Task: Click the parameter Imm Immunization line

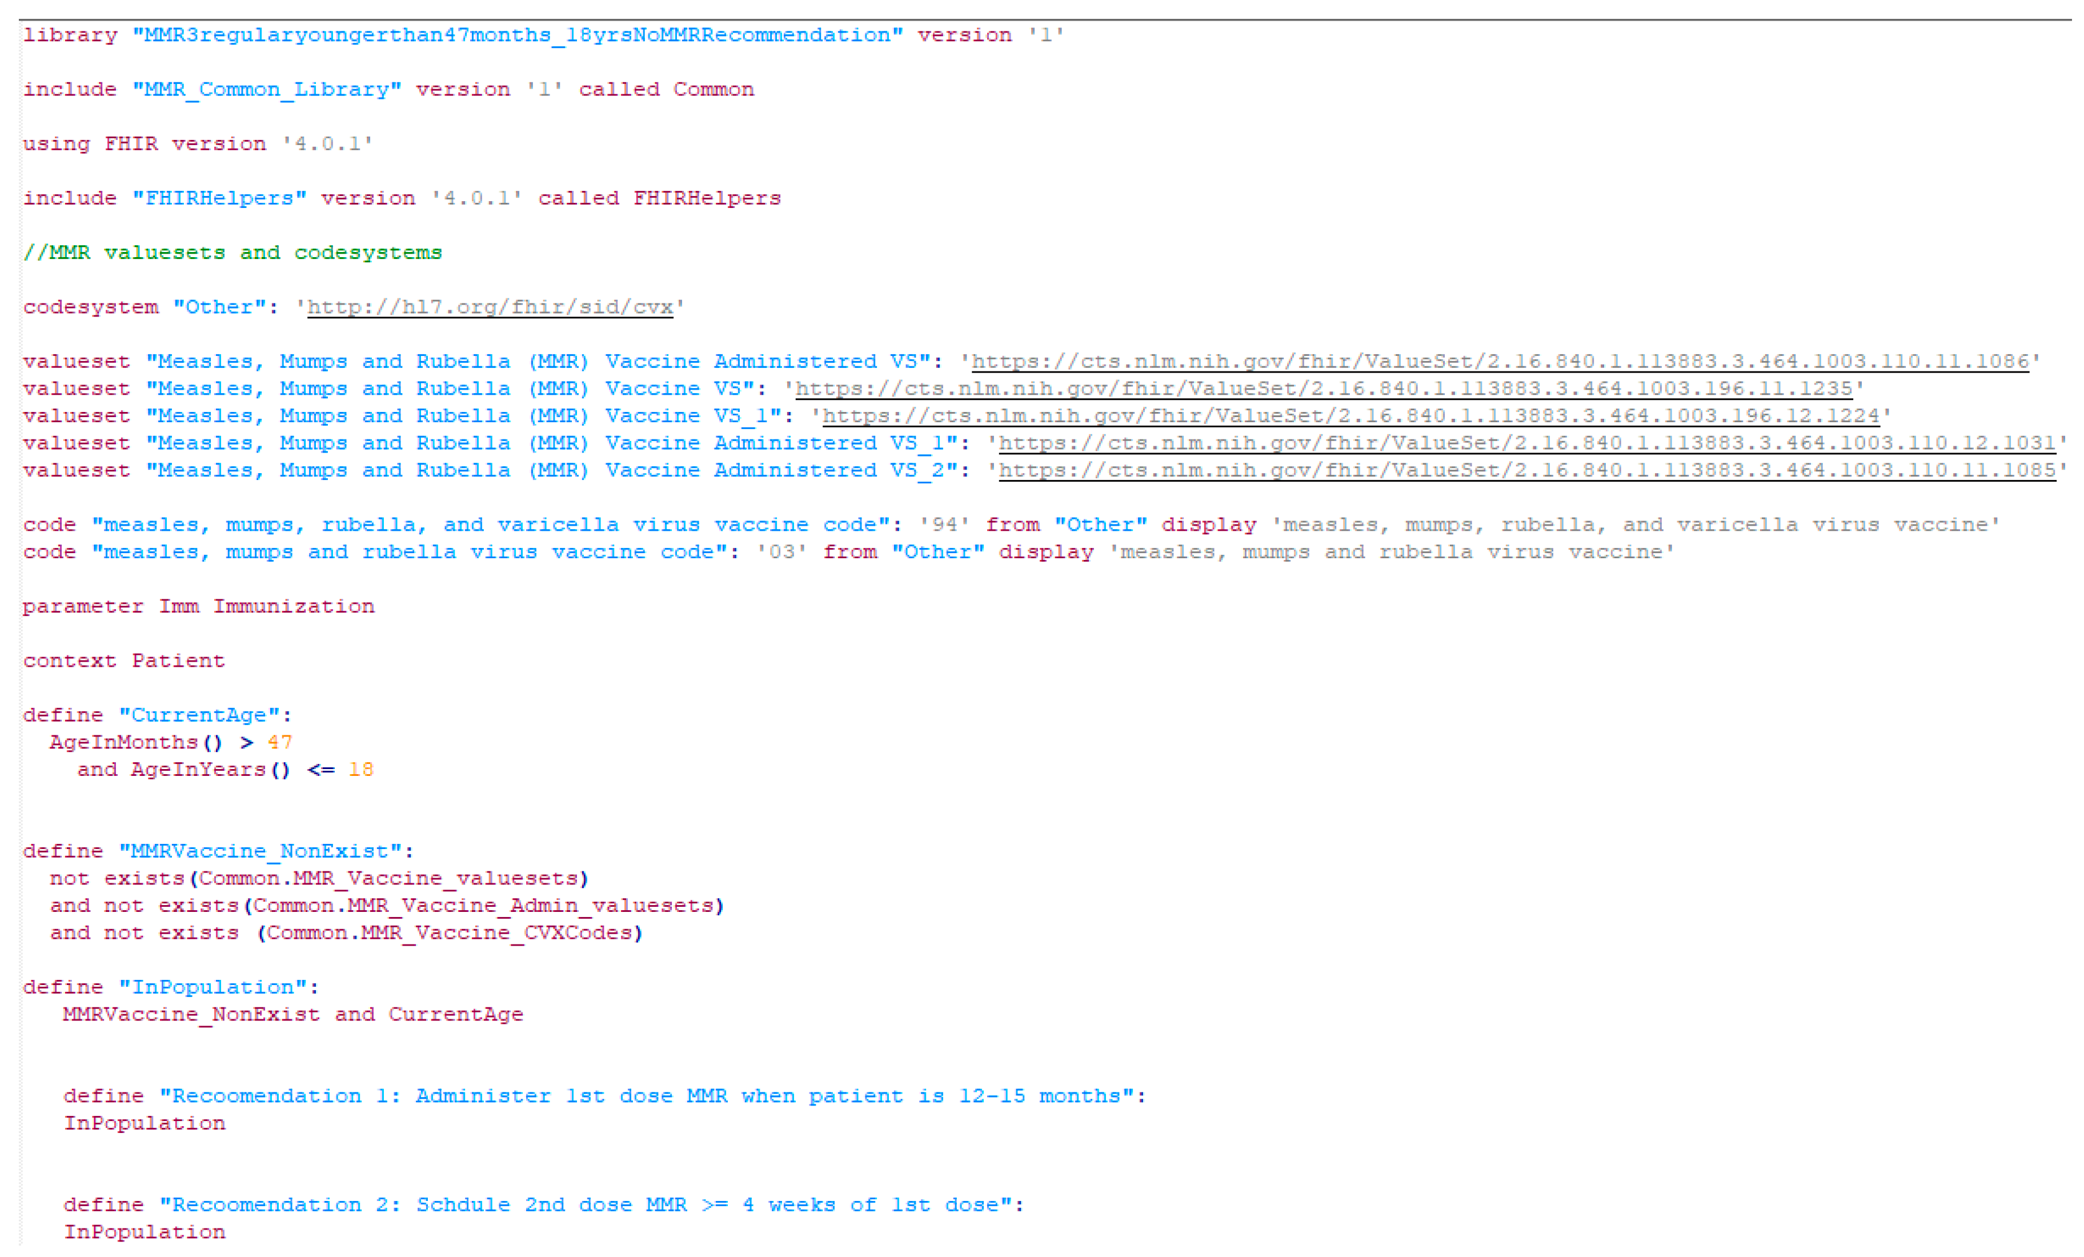Action: [199, 606]
